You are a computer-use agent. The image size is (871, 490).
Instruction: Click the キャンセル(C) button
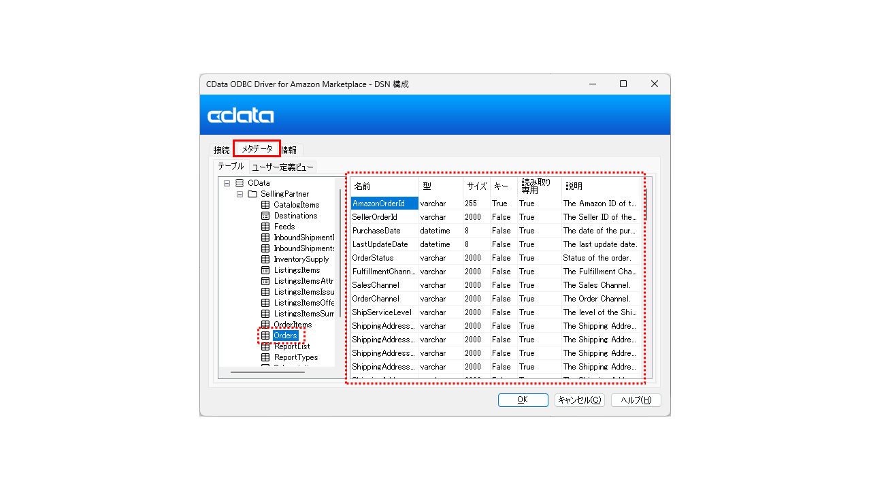[579, 400]
